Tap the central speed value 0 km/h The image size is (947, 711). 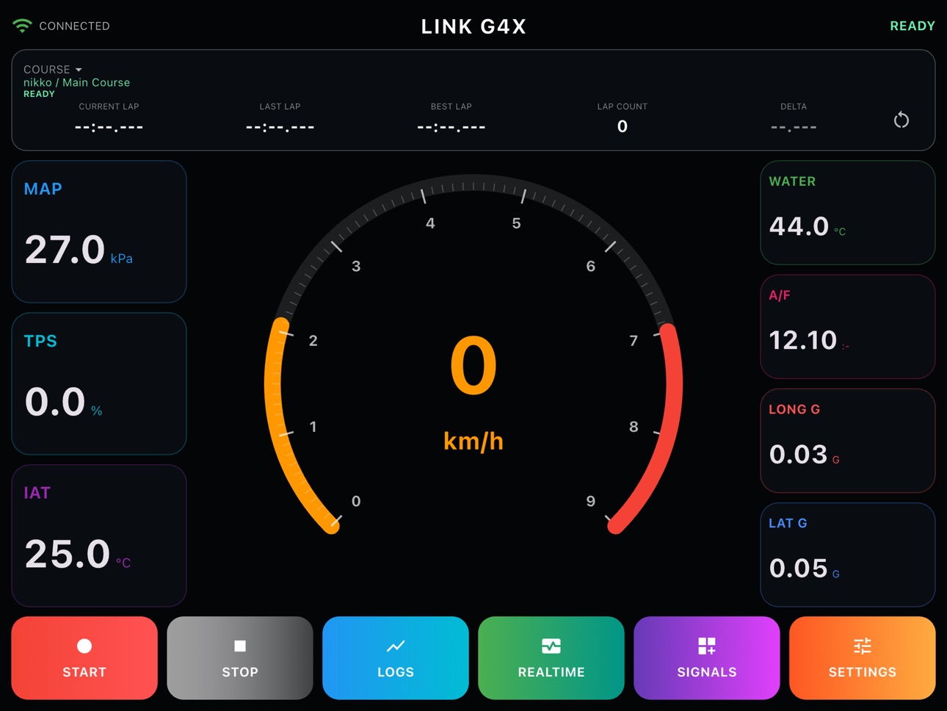[x=473, y=393]
